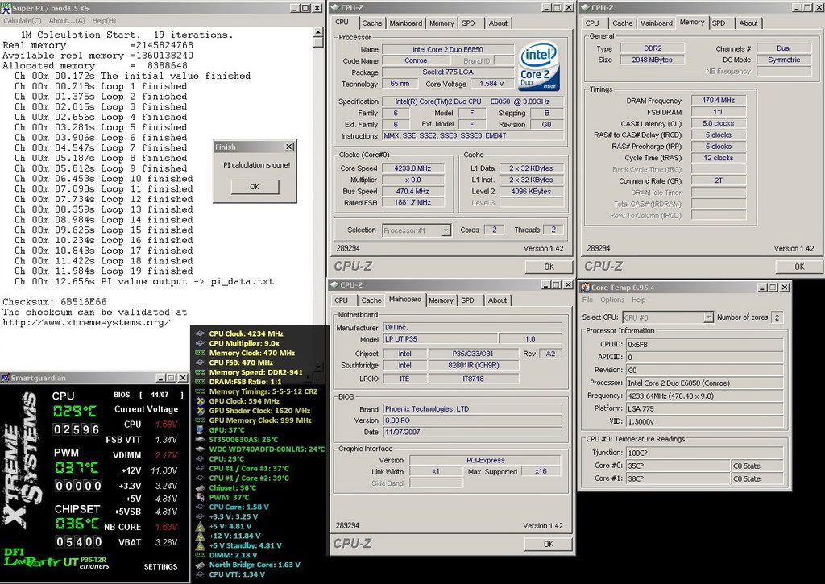Screen dimensions: 825x584
Task: Open SETTINGS in Smartguardian
Action: pyautogui.click(x=160, y=566)
